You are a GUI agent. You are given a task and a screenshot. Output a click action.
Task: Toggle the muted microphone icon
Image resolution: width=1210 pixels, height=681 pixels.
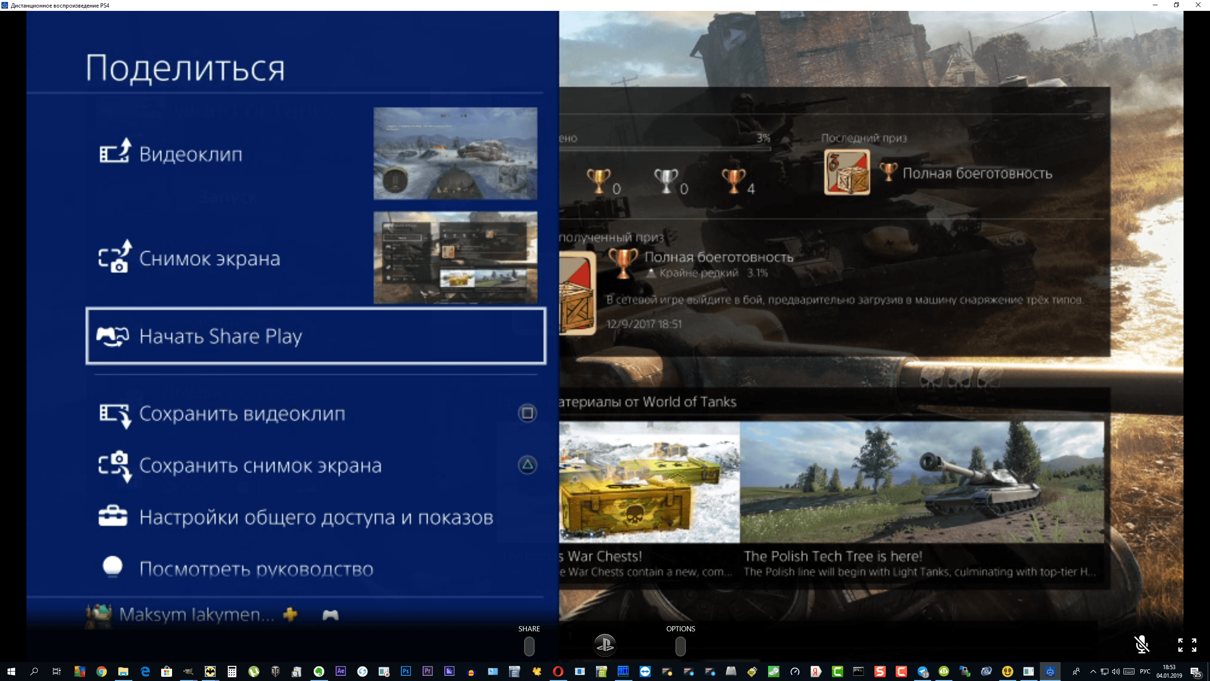[x=1142, y=644]
